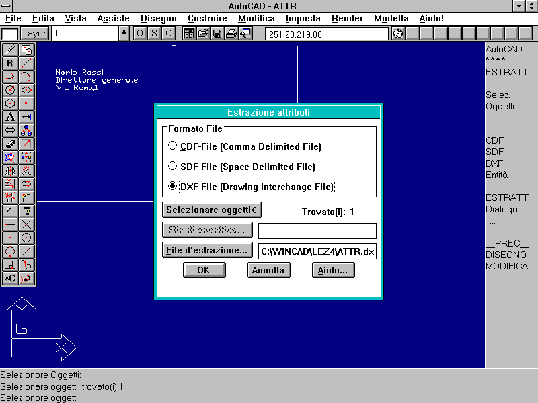Select the Tangent object snap icon
The image size is (538, 403).
point(26,265)
